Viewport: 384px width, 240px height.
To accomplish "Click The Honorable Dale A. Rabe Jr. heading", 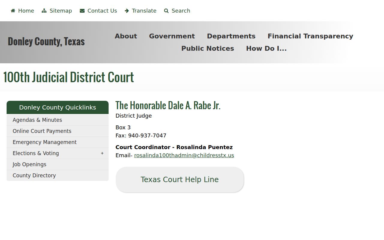I will 168,105.
